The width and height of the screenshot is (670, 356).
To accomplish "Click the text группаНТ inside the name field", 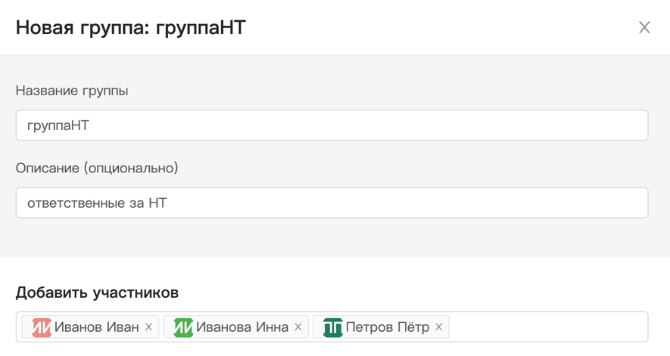I will coord(58,125).
